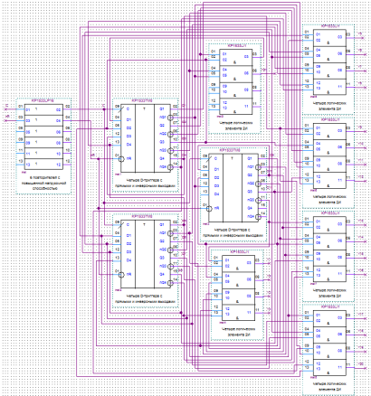Click the caption text under the buffer chip

point(44,183)
